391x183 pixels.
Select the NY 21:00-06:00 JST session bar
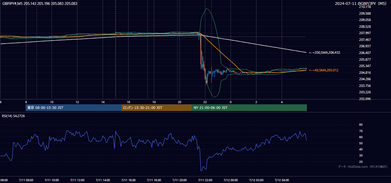pyautogui.click(x=249, y=108)
